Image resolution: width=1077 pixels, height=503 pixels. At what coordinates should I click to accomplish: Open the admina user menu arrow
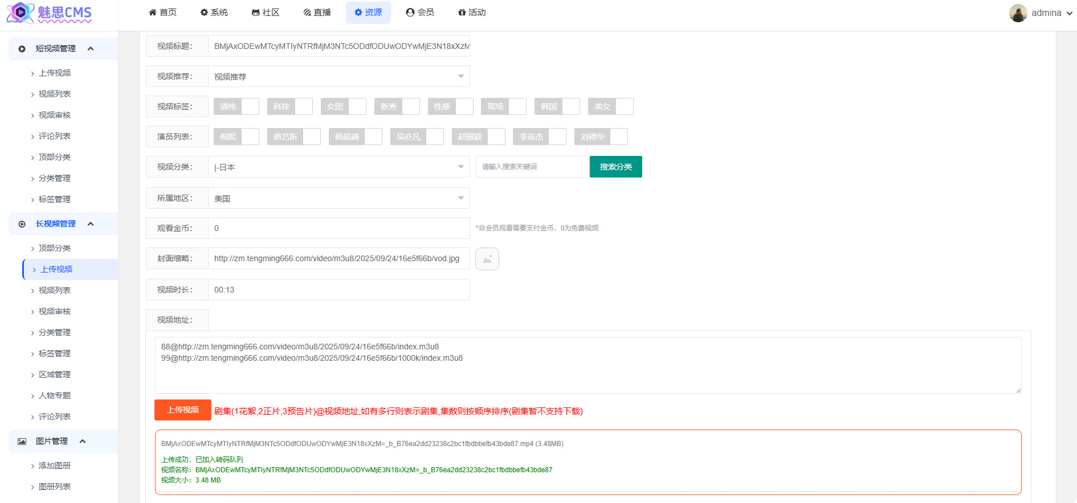tap(1069, 13)
